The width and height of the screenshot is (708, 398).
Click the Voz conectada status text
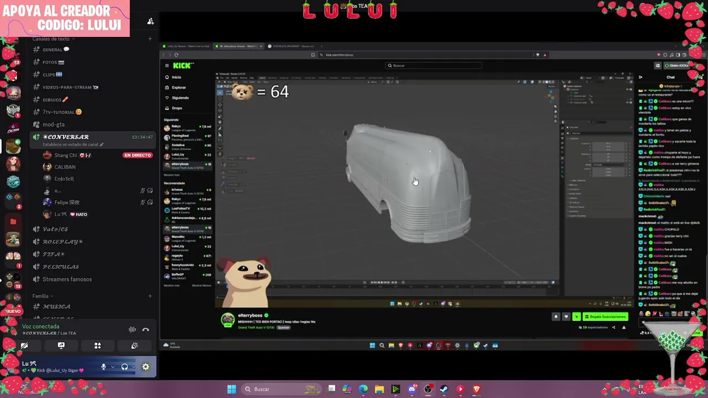click(40, 327)
